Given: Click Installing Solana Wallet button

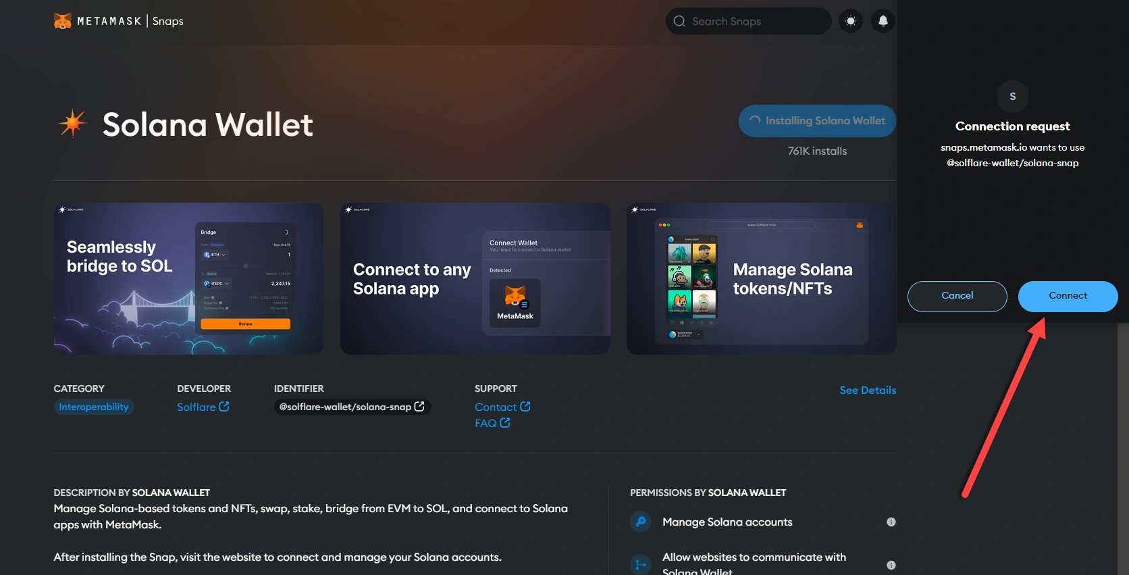Looking at the screenshot, I should (817, 121).
